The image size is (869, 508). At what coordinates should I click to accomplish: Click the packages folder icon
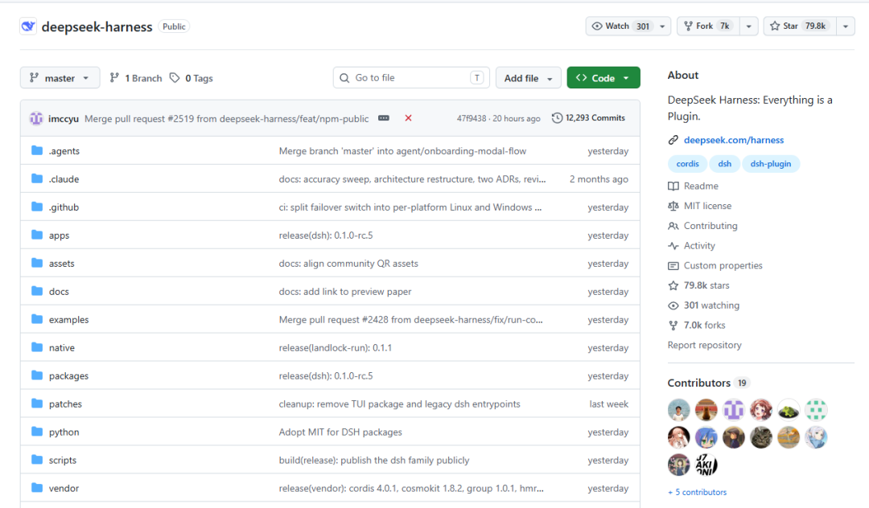coord(37,375)
